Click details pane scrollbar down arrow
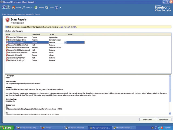The width and height of the screenshot is (173, 130). coord(170,113)
